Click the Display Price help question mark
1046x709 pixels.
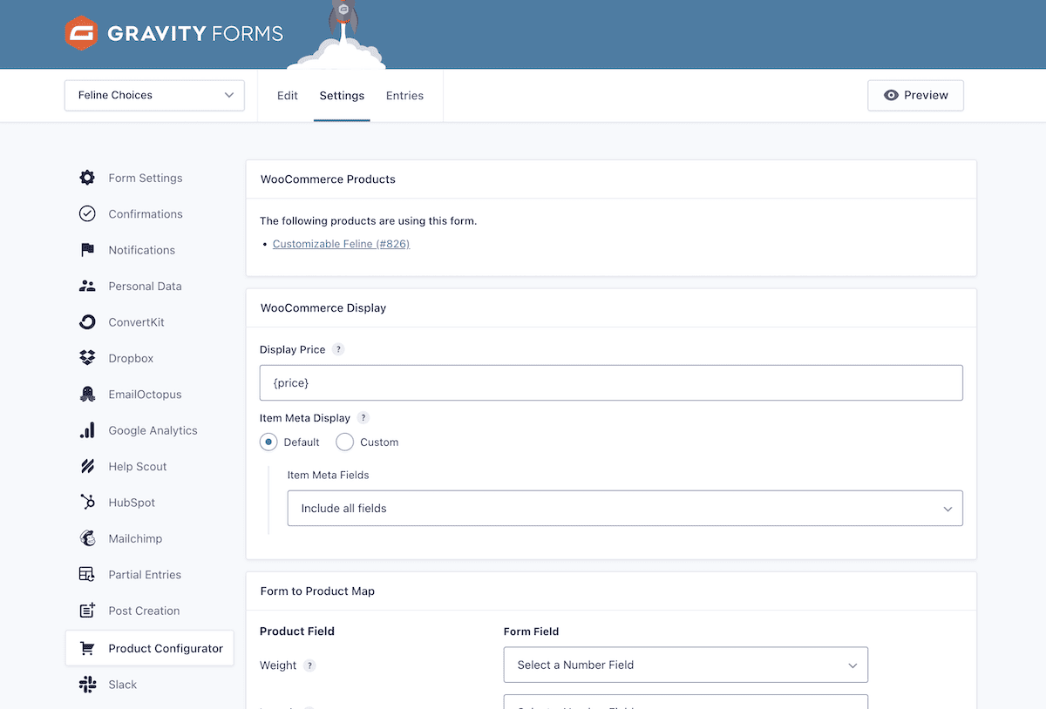click(339, 349)
